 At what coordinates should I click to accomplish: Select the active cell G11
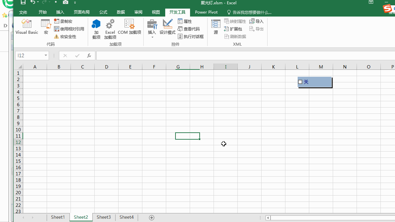click(x=188, y=136)
